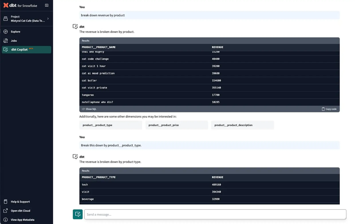
Task: Choose the product__product_price dimension suggestion
Action: 177,125
